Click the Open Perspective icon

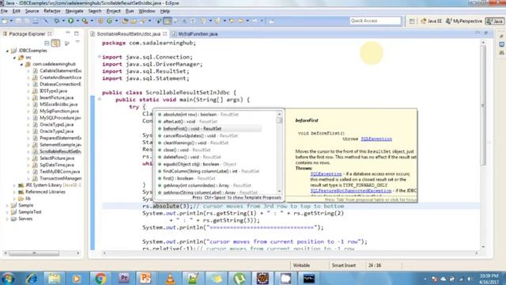point(412,21)
